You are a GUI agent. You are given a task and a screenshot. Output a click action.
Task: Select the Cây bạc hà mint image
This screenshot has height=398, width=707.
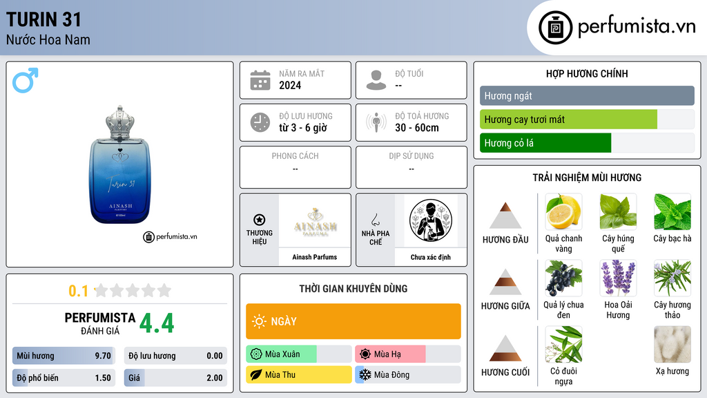672,212
